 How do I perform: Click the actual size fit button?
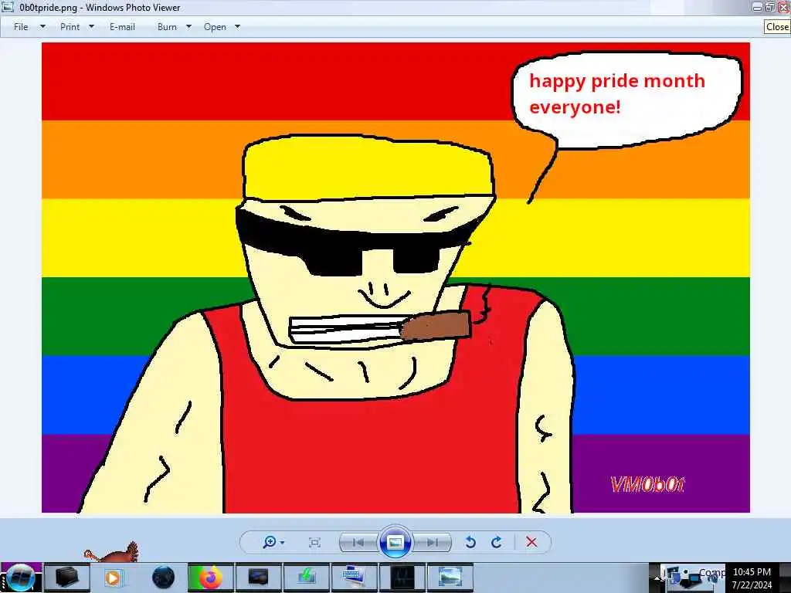[x=314, y=543]
